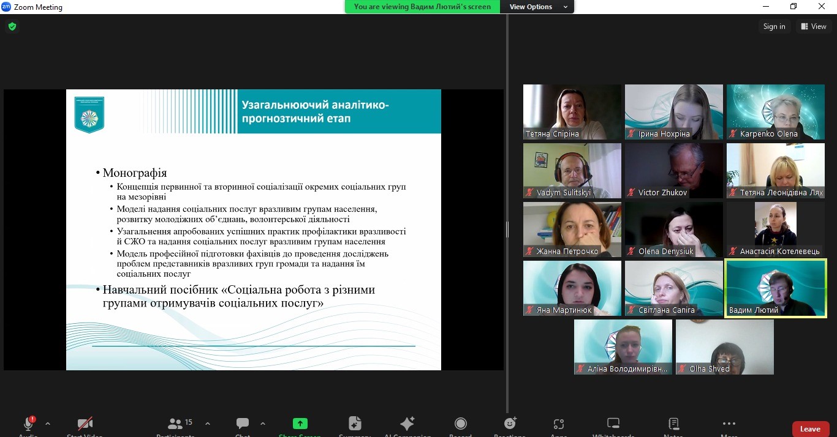Click the More ellipsis menu
This screenshot has width=837, height=437.
click(x=729, y=424)
